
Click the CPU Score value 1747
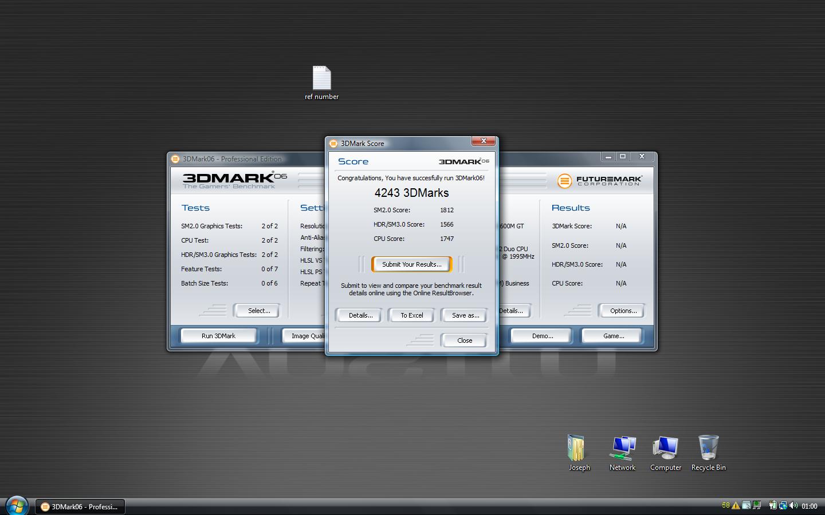pos(447,239)
